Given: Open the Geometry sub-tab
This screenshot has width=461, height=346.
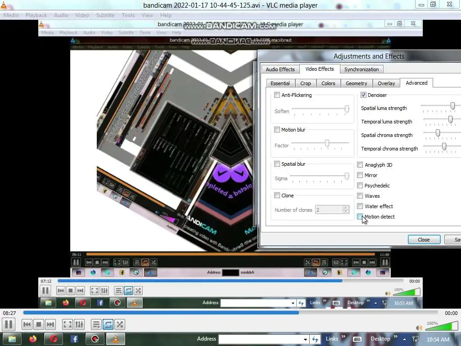Looking at the screenshot, I should pyautogui.click(x=357, y=83).
